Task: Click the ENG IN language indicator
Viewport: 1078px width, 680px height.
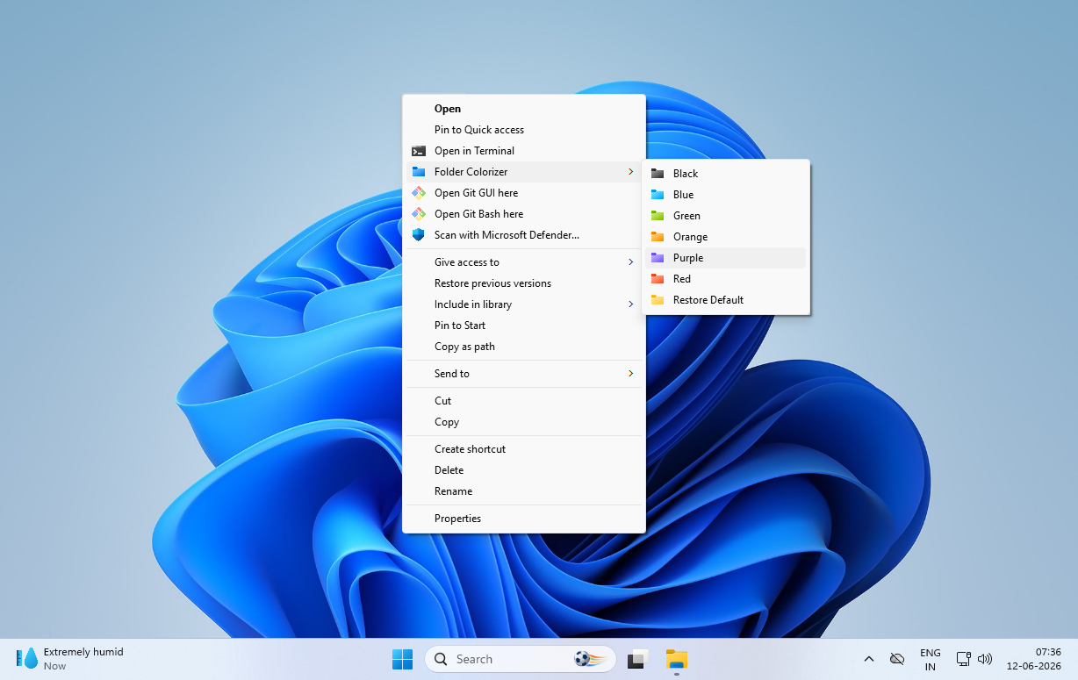Action: click(x=930, y=660)
